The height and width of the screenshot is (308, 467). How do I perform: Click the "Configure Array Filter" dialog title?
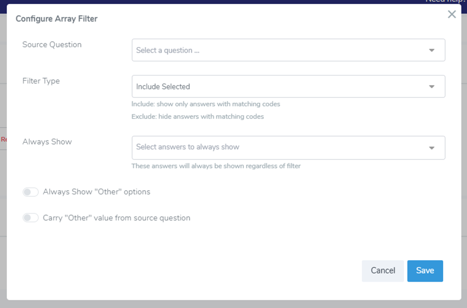(57, 19)
